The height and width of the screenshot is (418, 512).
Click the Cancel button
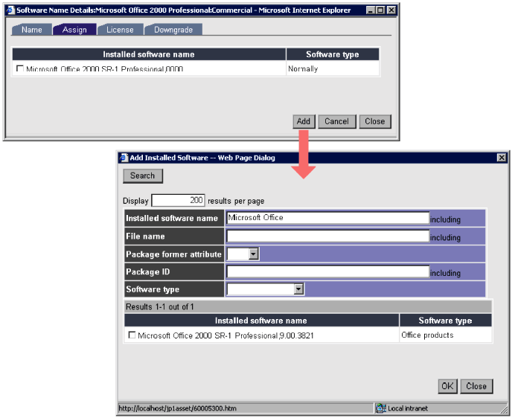[336, 121]
